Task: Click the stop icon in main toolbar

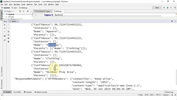Action: click(171, 8)
